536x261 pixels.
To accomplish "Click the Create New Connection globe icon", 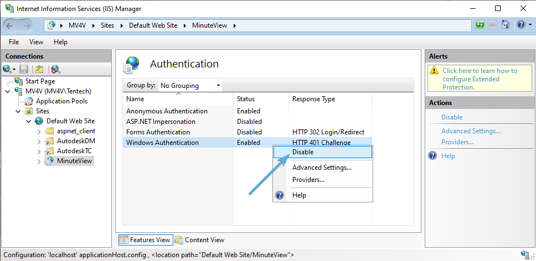I will [x=7, y=69].
